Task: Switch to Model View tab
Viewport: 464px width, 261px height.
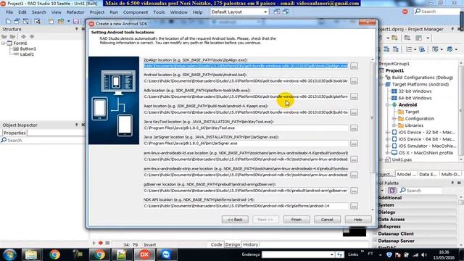Action: (x=406, y=174)
